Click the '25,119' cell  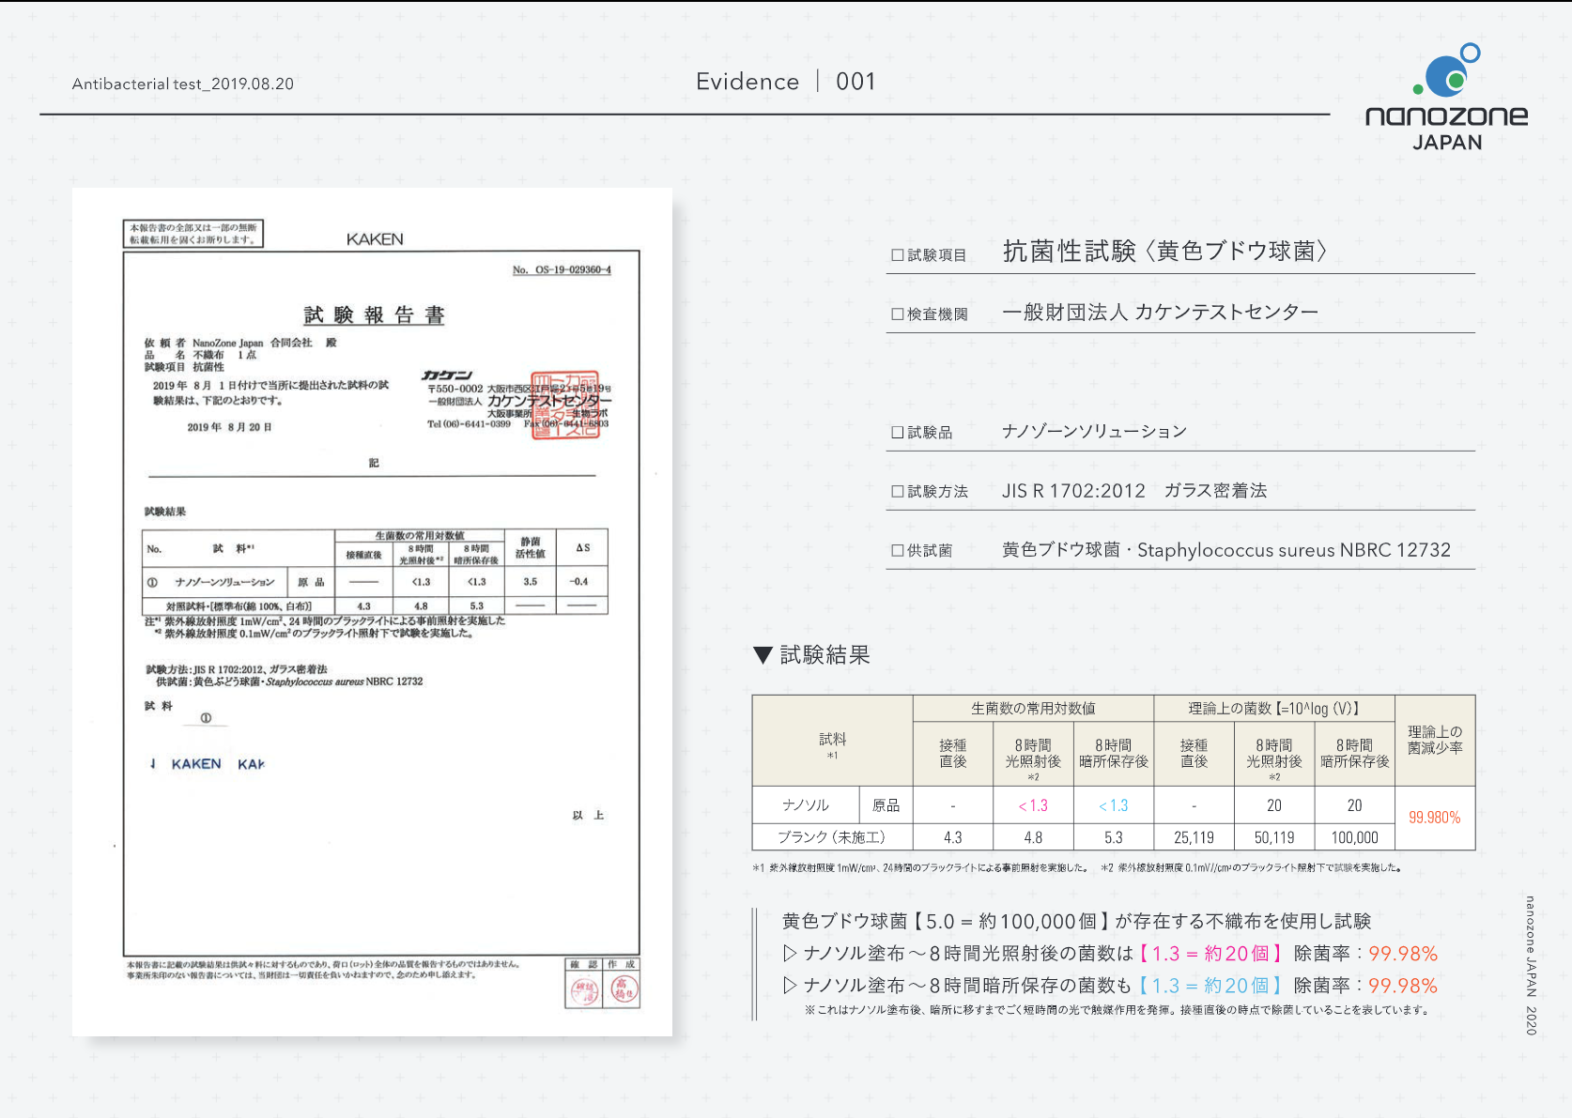click(1194, 837)
